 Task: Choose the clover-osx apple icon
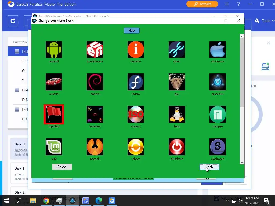click(x=218, y=49)
